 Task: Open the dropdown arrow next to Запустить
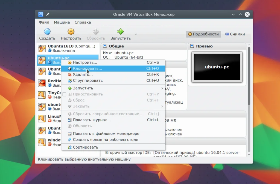coord(136,34)
